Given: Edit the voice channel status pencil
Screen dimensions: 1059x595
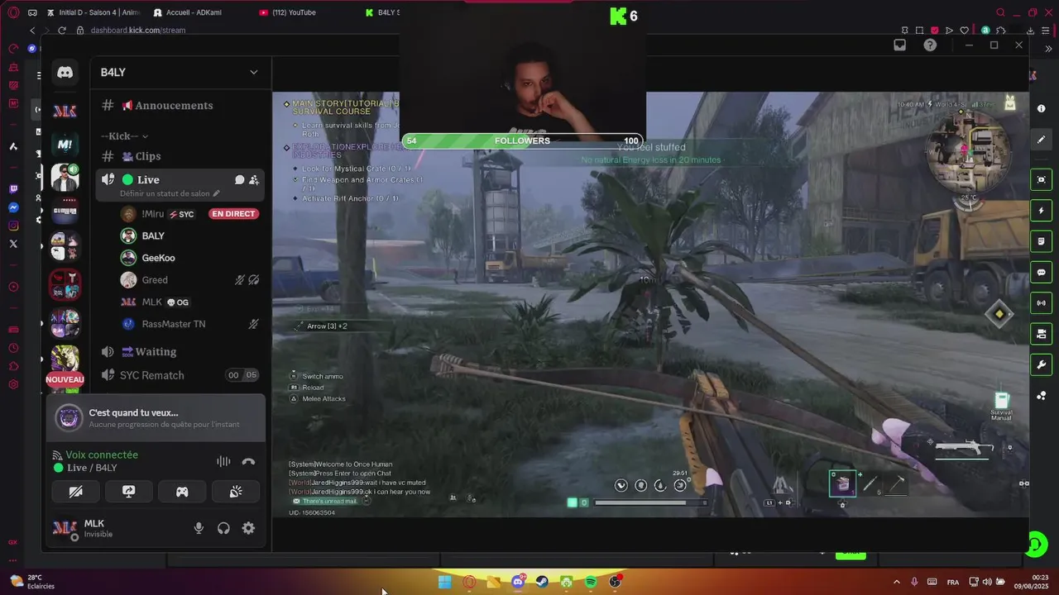Looking at the screenshot, I should [217, 193].
